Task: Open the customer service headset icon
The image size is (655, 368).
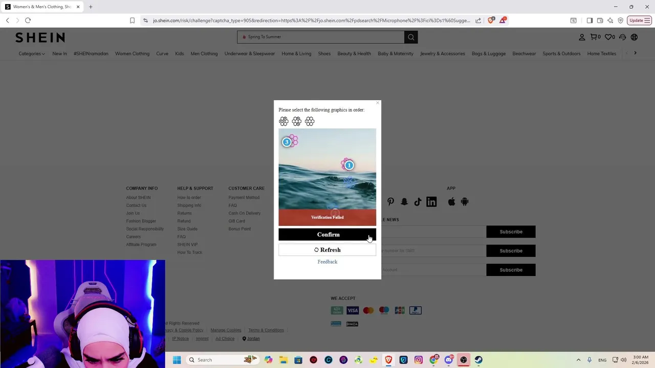Action: click(622, 37)
